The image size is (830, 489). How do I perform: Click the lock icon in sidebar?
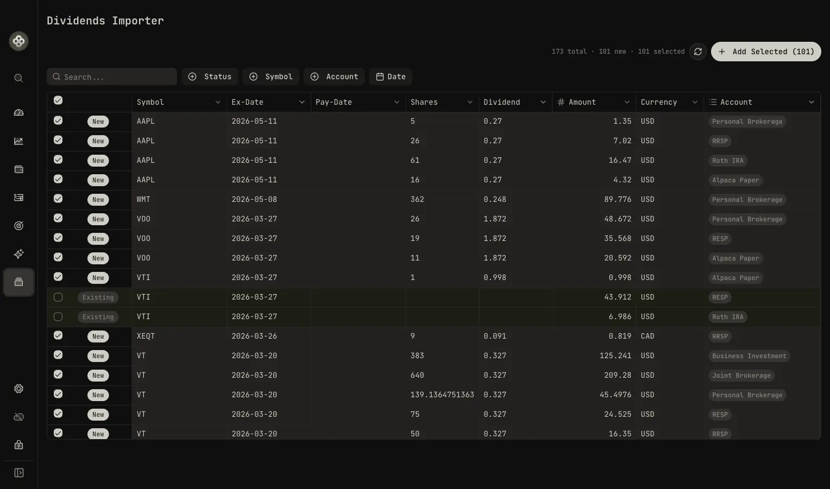point(18,445)
